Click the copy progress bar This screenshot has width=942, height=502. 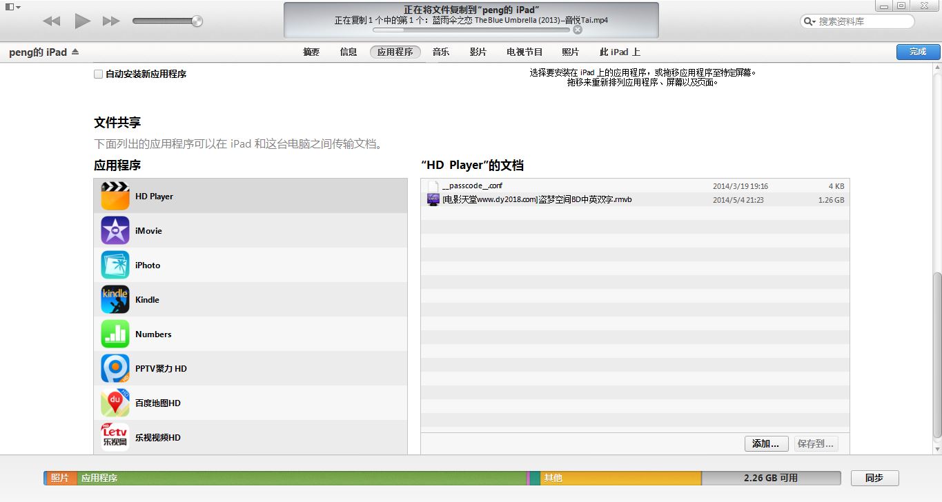(472, 30)
